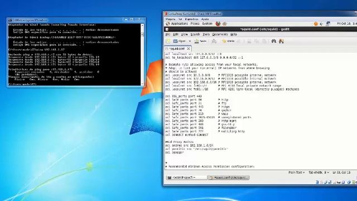This screenshot has width=357, height=201.
Task: Click the VirtualBox window title bar icon
Action: tap(166, 14)
